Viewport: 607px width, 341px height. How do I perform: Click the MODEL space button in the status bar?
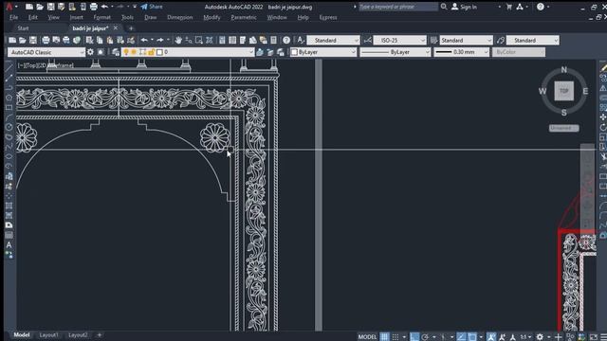coord(367,337)
